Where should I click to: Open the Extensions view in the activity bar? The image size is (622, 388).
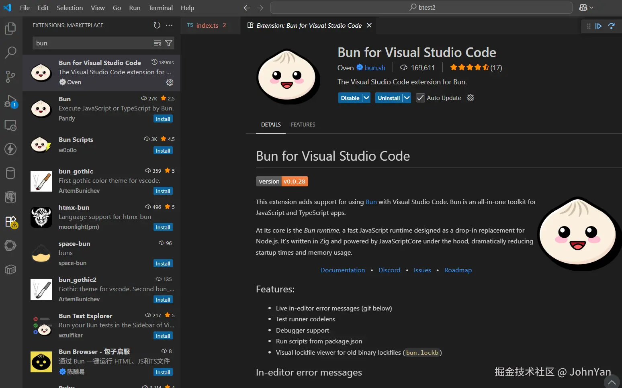point(10,221)
